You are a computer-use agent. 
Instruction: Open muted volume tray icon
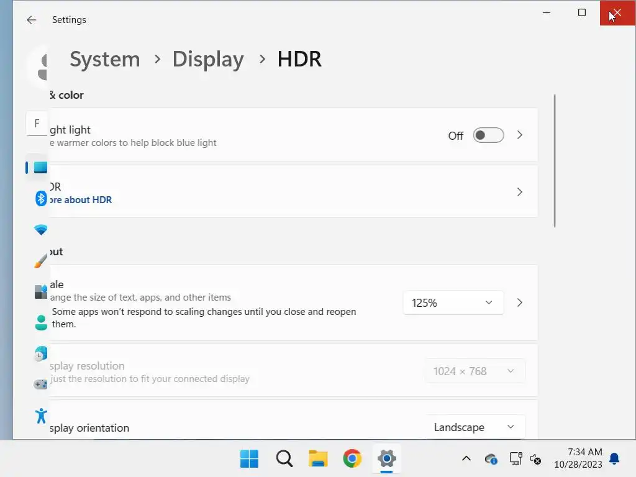click(535, 459)
